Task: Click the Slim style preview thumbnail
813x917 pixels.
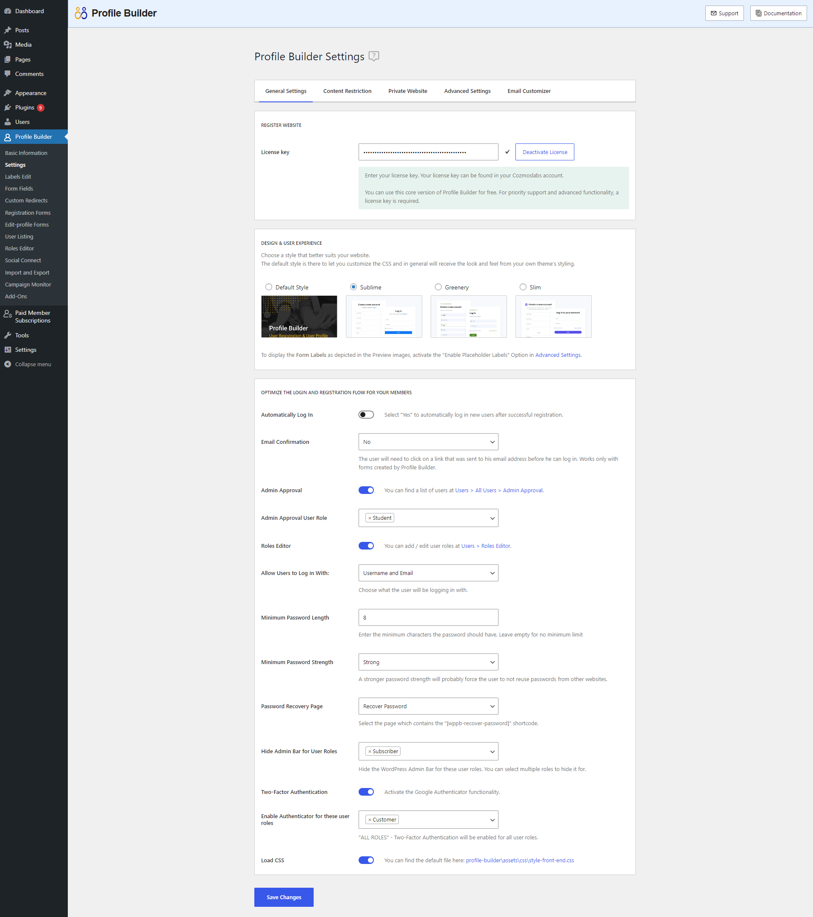Action: (553, 316)
